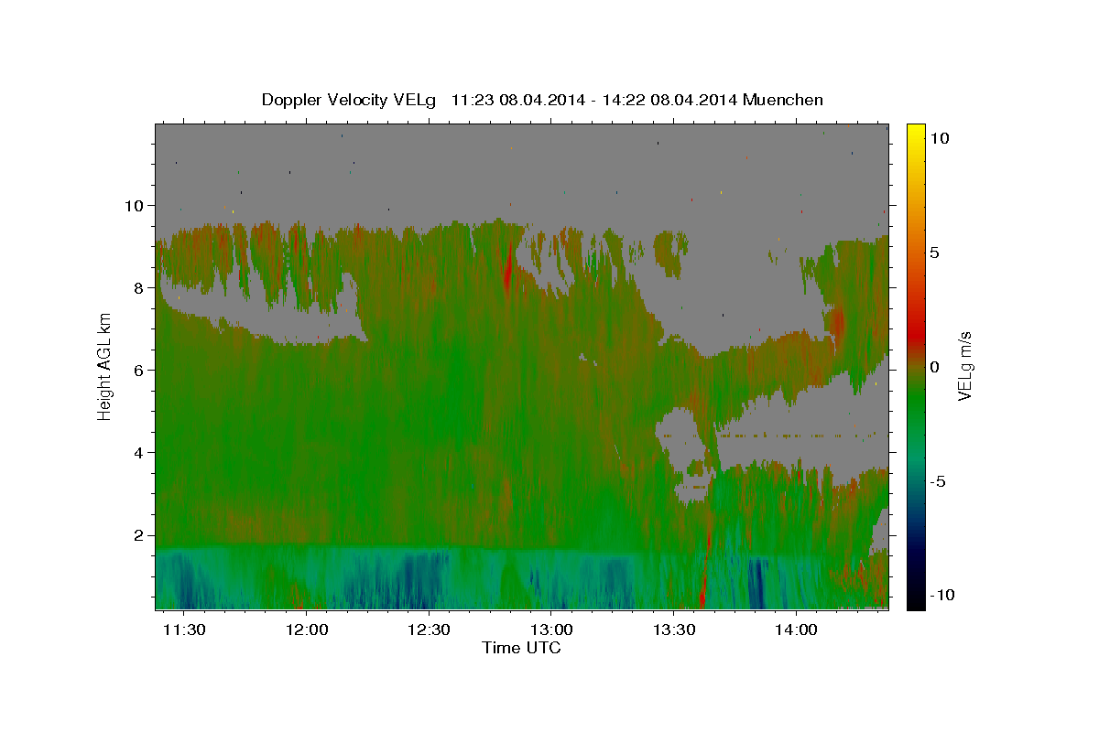Click the 14:00 time tick label
1099x732 pixels.
pyautogui.click(x=796, y=630)
